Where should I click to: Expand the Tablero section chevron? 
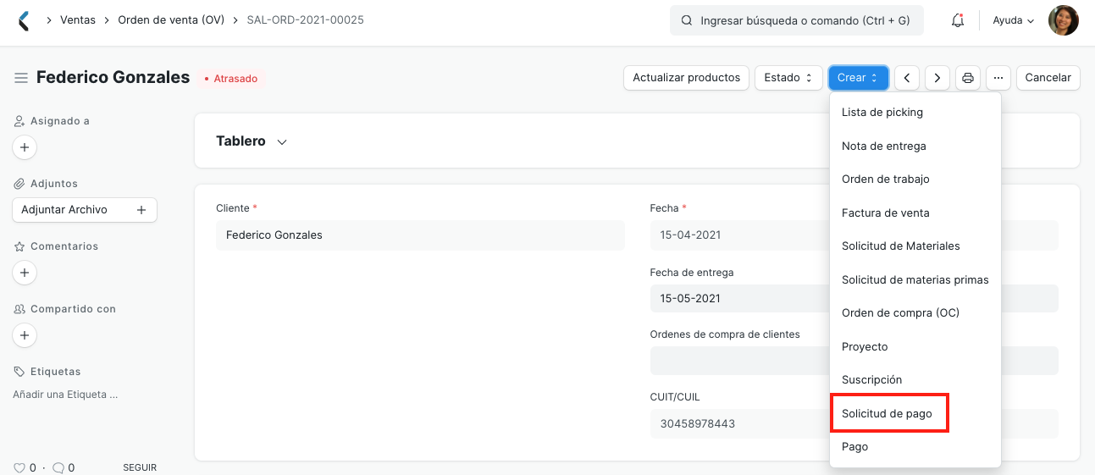point(282,142)
